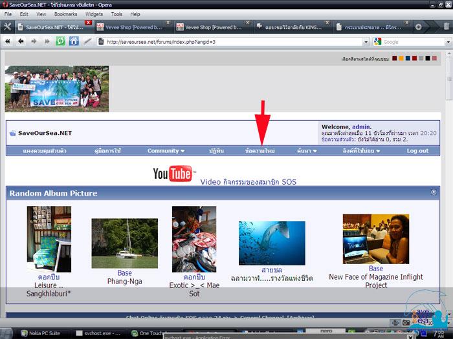The image size is (453, 339).
Task: Open the Bookmarks menu
Action: click(x=65, y=14)
